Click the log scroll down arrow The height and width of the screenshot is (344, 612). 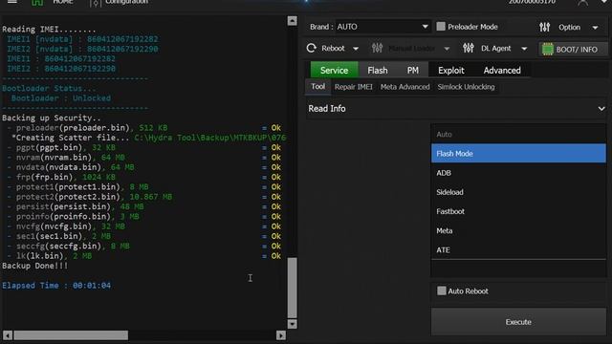[x=292, y=324]
